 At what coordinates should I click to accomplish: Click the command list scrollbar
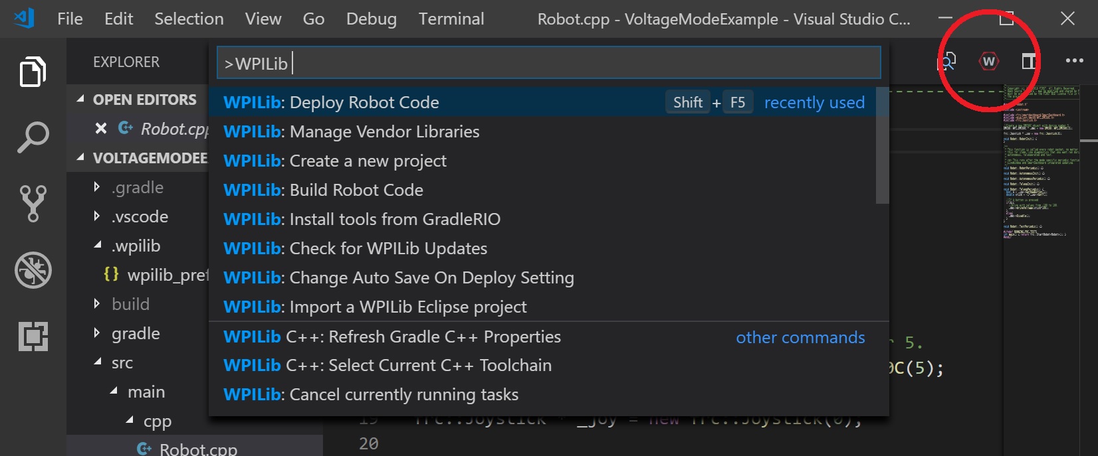tap(883, 145)
